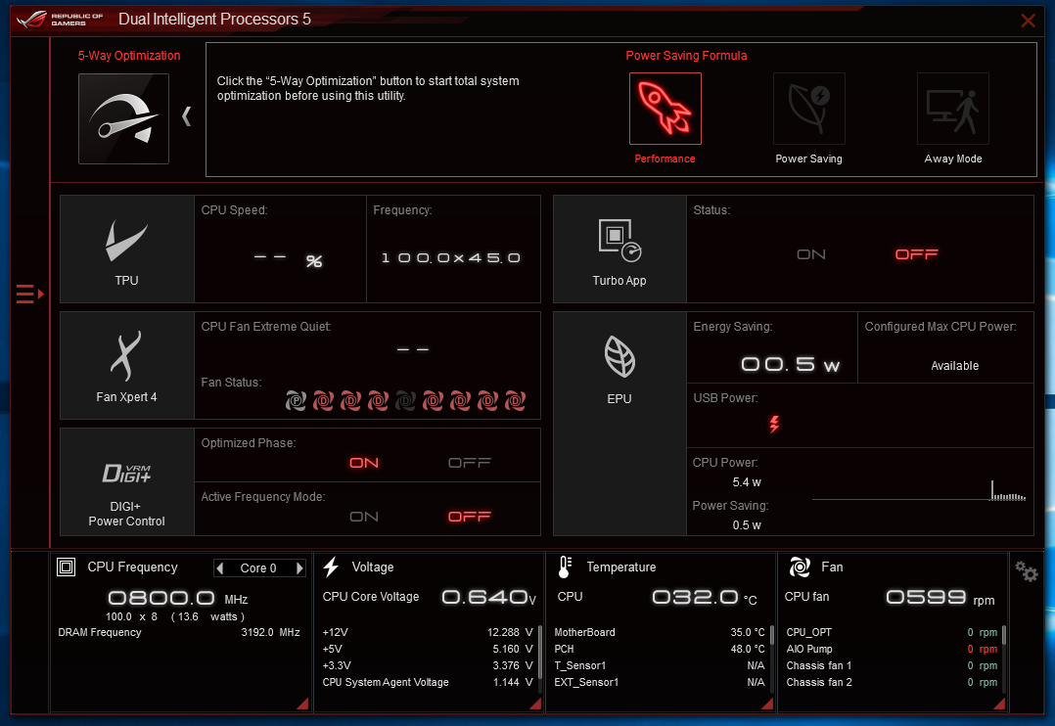Set Active Frequency Mode to ON

pos(364,517)
